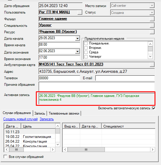This screenshot has width=161, height=165.
Task: Switch to the Запись tab
Action: [x=40, y=113]
